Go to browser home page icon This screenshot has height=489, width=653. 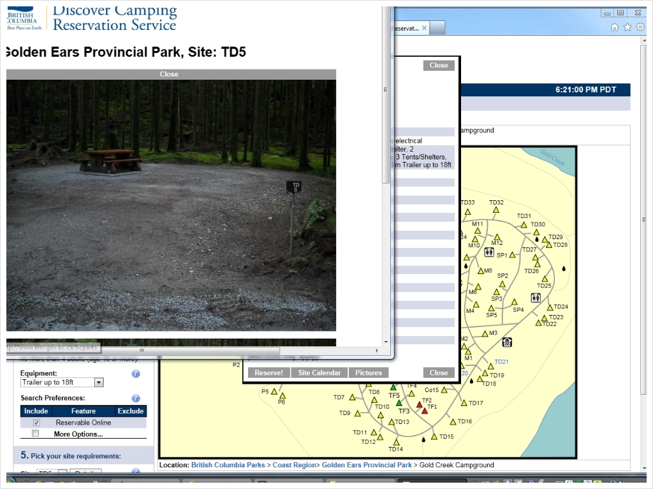(x=615, y=27)
